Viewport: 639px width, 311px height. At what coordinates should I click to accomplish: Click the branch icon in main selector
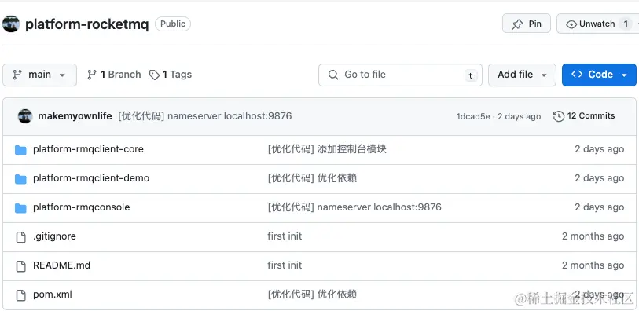[17, 75]
